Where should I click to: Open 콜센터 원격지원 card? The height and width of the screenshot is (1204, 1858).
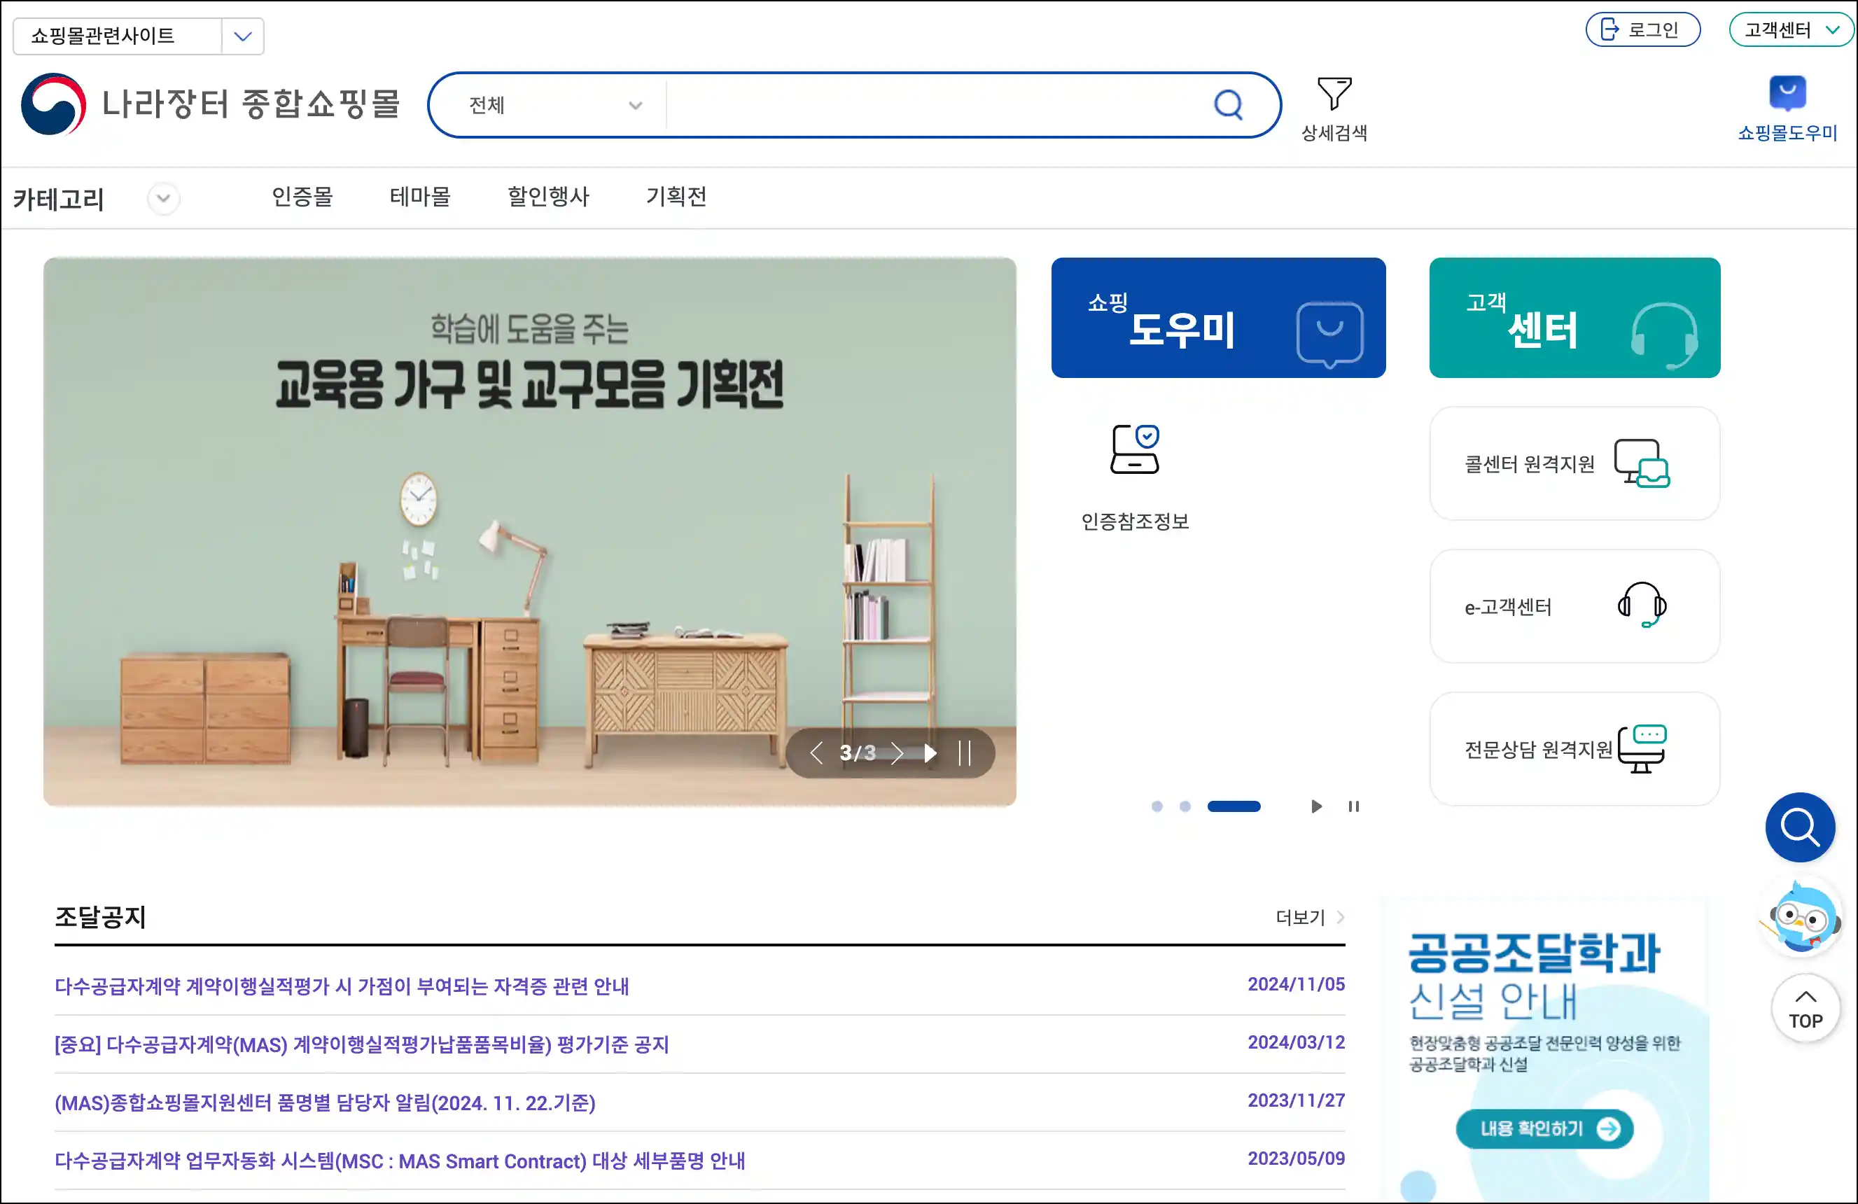point(1574,463)
